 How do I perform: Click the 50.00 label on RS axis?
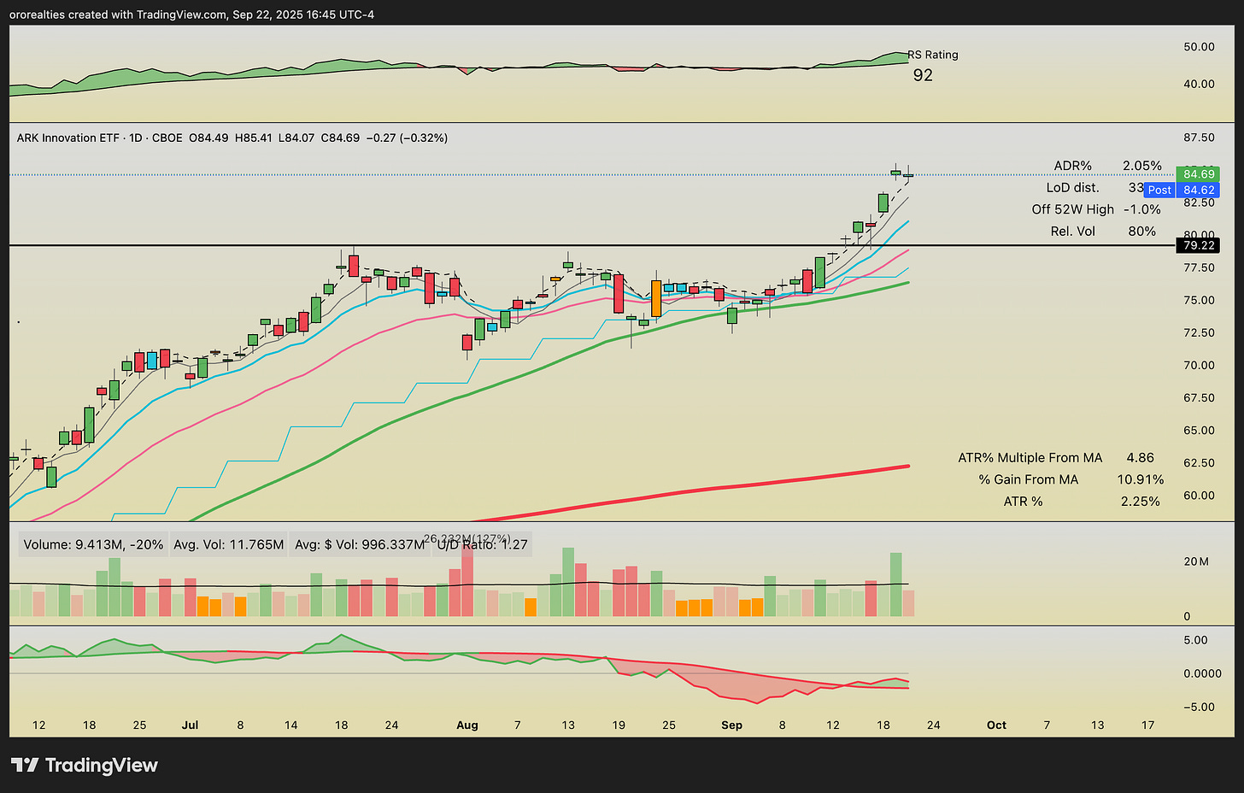pyautogui.click(x=1199, y=47)
